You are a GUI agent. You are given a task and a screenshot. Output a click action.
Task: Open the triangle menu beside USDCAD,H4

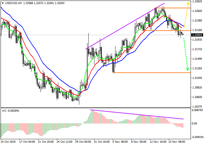pos(3,3)
